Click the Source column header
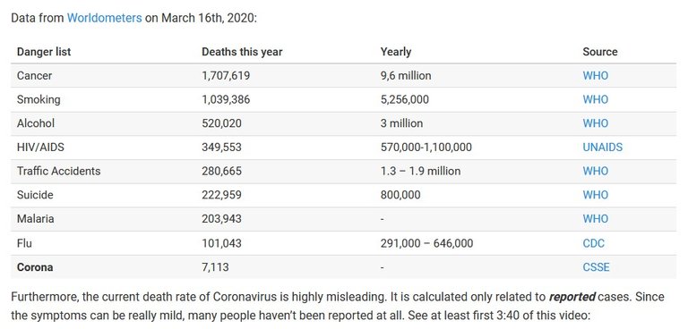 600,52
